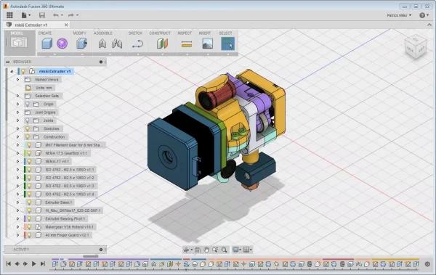
Task: Jump timeline to the beginning
Action: pos(9,264)
